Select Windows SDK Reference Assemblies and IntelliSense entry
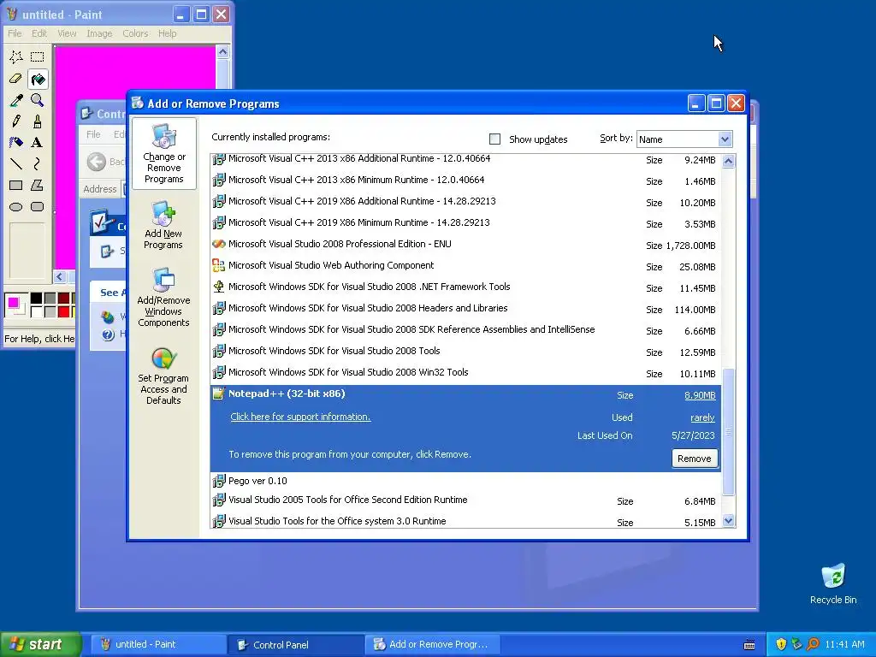The width and height of the screenshot is (876, 657). tap(465, 329)
